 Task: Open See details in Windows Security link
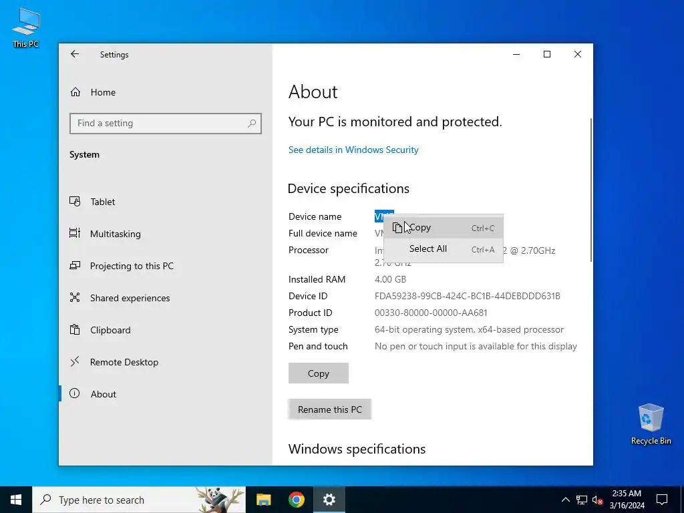pyautogui.click(x=353, y=150)
